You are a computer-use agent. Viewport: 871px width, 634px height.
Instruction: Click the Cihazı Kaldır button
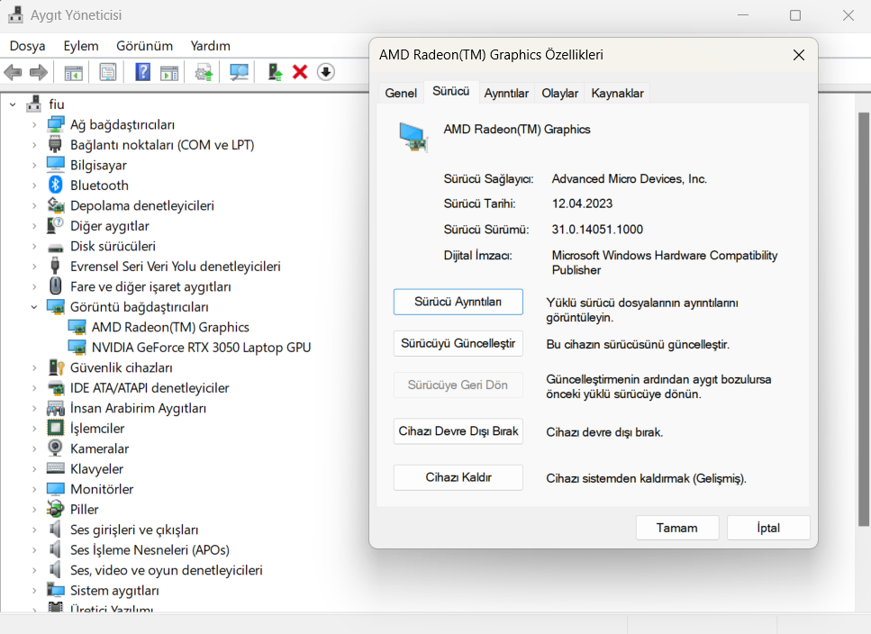[x=458, y=477]
